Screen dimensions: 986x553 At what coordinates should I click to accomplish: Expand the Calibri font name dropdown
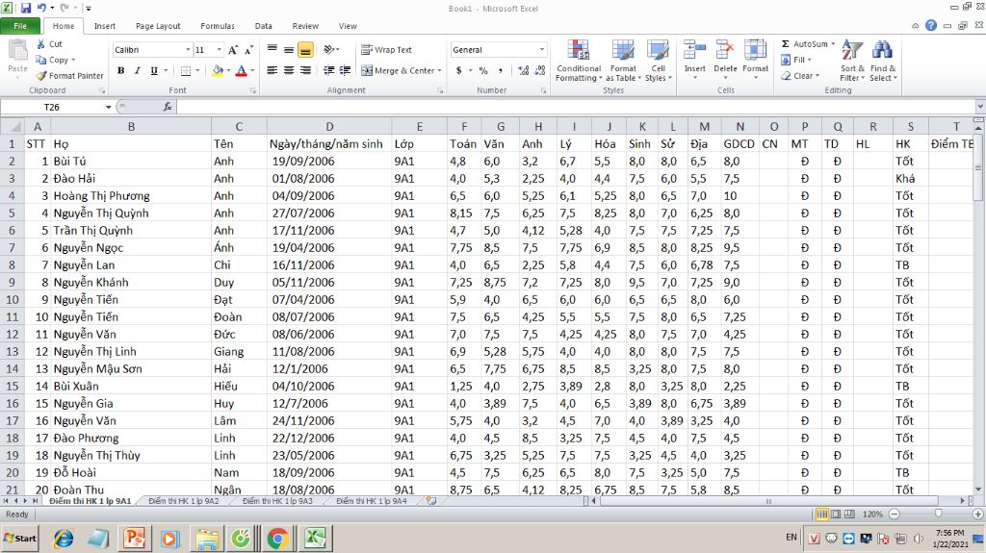[x=188, y=50]
